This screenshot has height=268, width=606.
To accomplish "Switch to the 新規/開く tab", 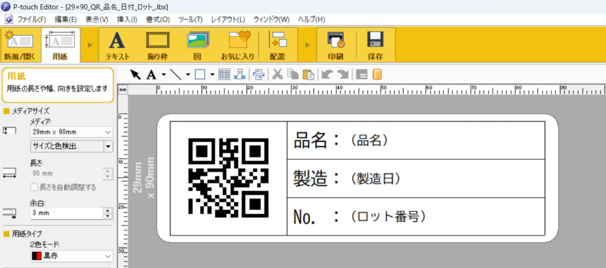I will point(20,45).
